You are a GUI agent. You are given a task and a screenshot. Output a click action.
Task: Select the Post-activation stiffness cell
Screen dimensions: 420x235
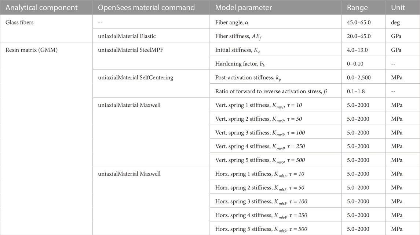[x=275, y=77]
